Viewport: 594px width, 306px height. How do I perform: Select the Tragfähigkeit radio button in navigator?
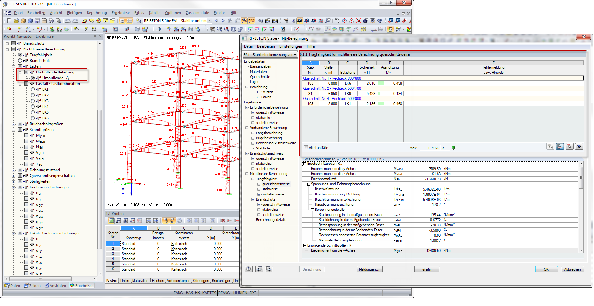(20, 55)
